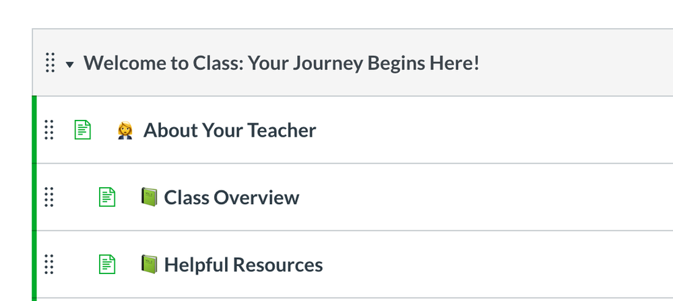Click the drag handle on the module header
The image size is (673, 301).
pyautogui.click(x=51, y=63)
